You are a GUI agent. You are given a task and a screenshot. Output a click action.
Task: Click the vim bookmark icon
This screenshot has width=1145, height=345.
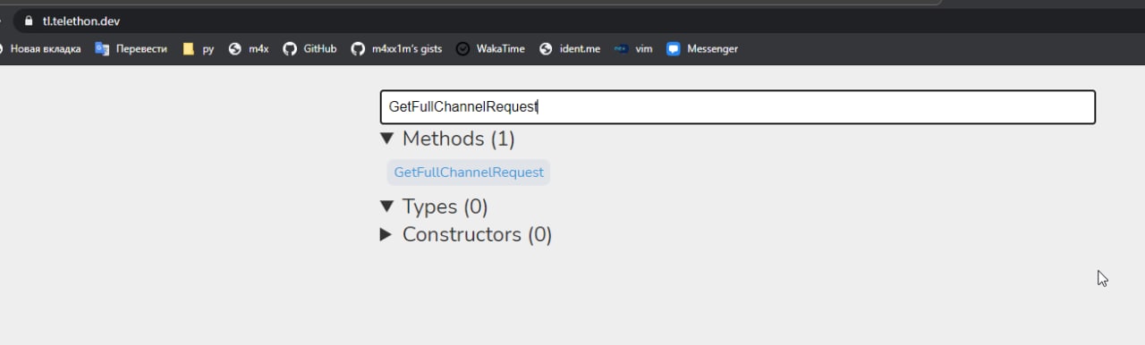(621, 49)
